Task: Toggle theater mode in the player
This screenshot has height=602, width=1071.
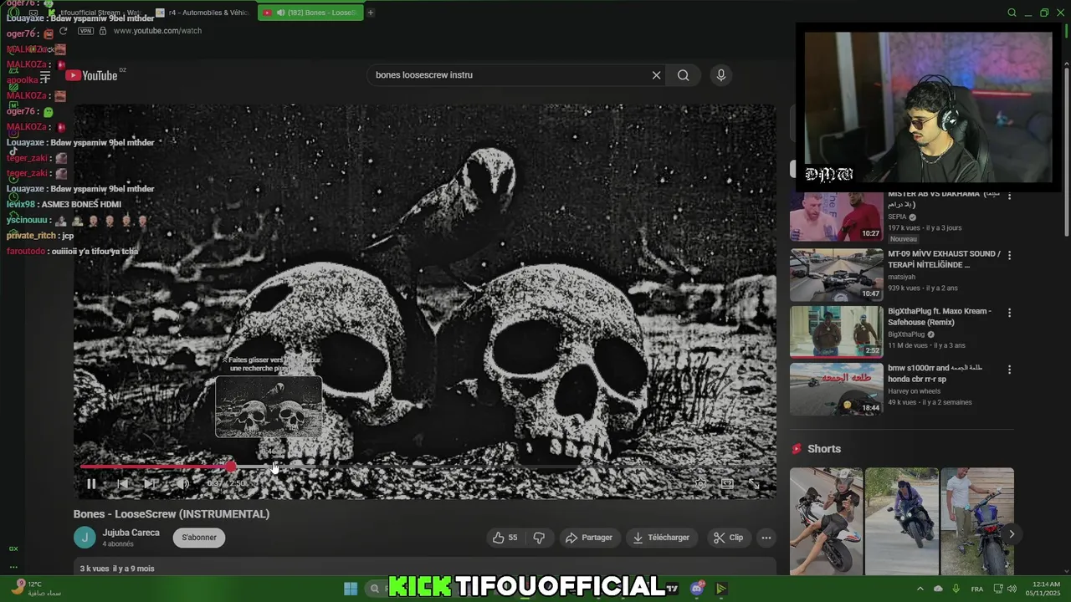Action: pos(727,484)
